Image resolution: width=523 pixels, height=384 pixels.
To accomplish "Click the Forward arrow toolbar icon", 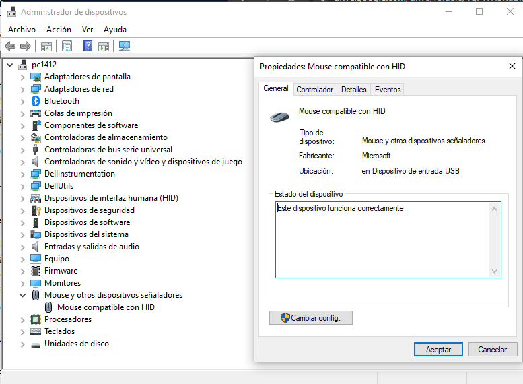I will (26, 46).
